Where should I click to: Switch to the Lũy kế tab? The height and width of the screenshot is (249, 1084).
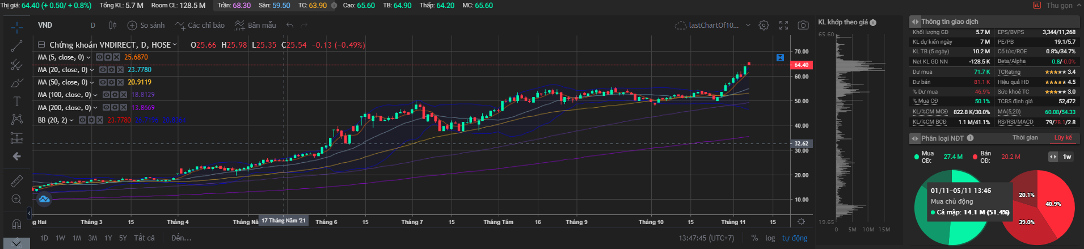click(x=1062, y=138)
